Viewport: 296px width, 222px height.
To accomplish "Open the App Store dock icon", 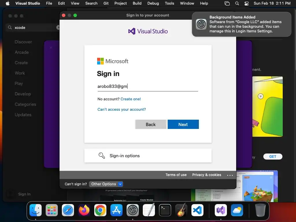I will (116, 210).
